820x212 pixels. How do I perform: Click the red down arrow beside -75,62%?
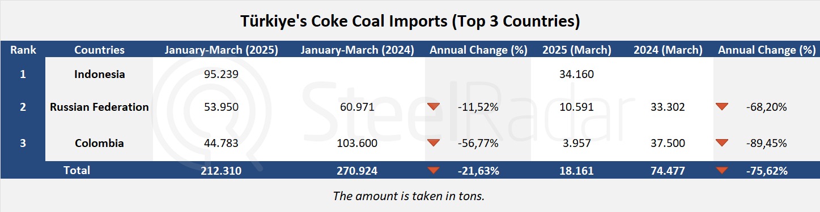tap(721, 170)
